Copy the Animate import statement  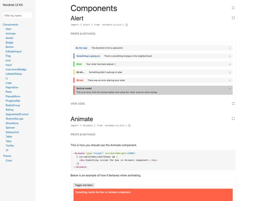(130, 126)
